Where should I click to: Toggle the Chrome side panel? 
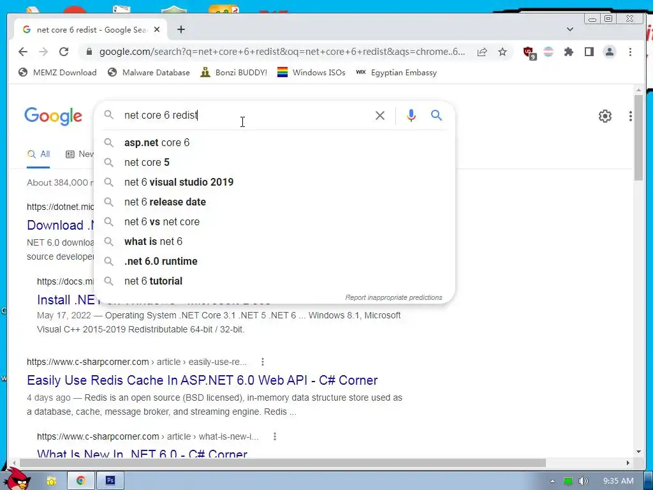589,52
